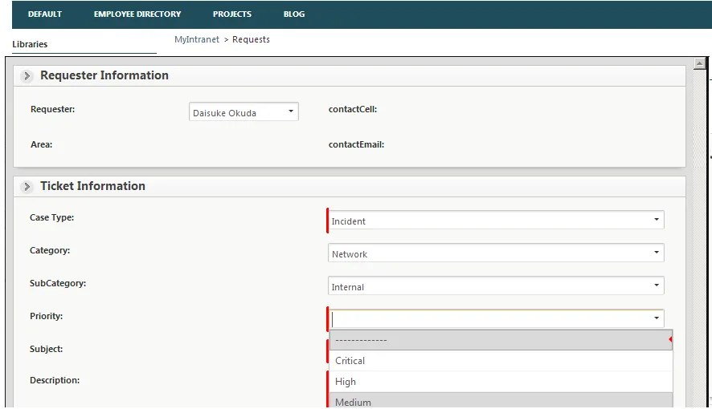This screenshot has height=409, width=712.
Task: Click the contactCell label
Action: [352, 110]
